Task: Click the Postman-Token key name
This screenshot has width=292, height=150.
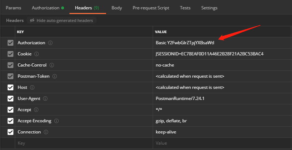Action: pos(34,76)
